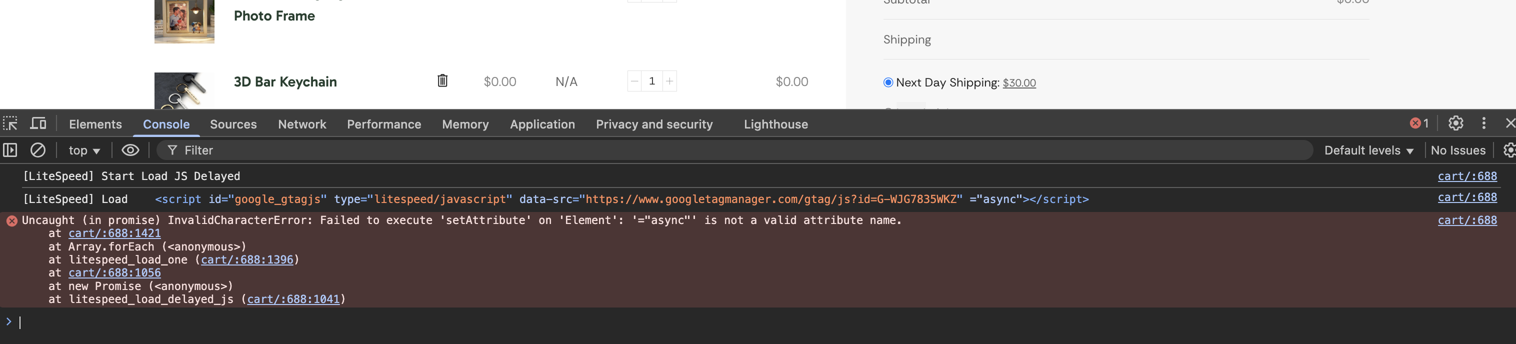Image resolution: width=1516 pixels, height=344 pixels.
Task: Go to the Performance tab
Action: (383, 124)
